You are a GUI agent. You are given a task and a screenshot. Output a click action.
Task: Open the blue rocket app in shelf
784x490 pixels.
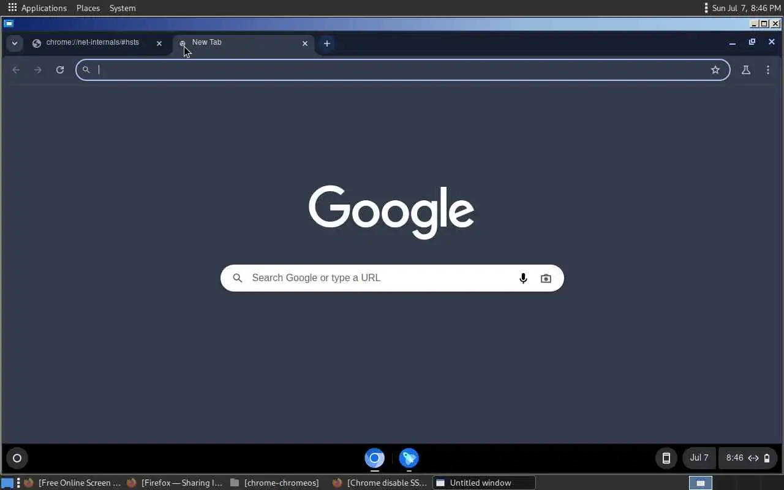[x=409, y=458]
